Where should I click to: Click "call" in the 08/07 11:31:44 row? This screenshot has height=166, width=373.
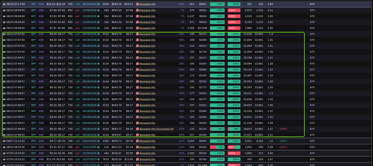[78, 141]
